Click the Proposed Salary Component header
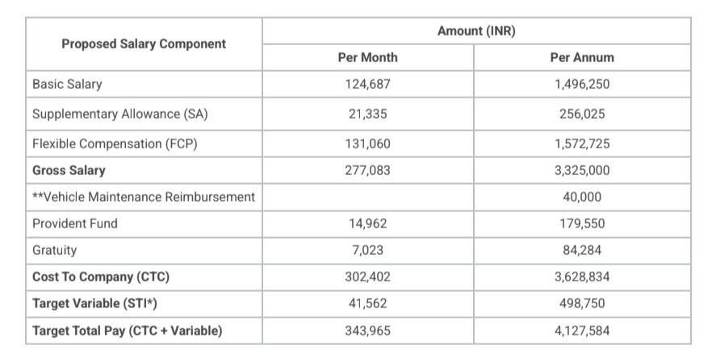This screenshot has width=712, height=358. (144, 44)
